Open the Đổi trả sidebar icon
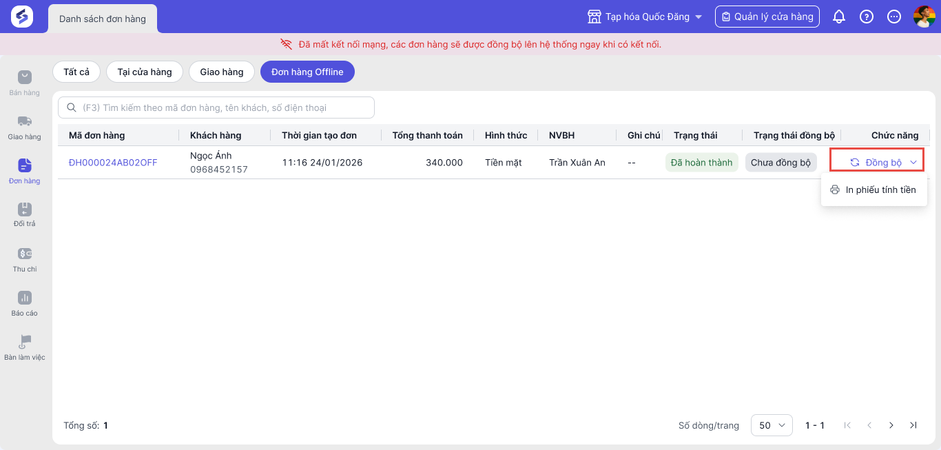941x450 pixels. [24, 209]
